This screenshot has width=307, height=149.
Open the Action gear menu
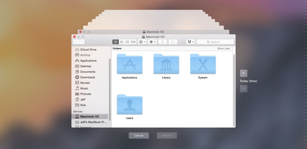152,42
